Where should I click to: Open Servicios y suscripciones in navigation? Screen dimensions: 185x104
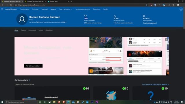pyautogui.click(x=83, y=9)
